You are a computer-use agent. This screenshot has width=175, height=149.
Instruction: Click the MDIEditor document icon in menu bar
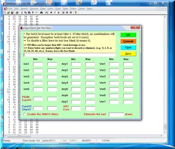(6, 8)
